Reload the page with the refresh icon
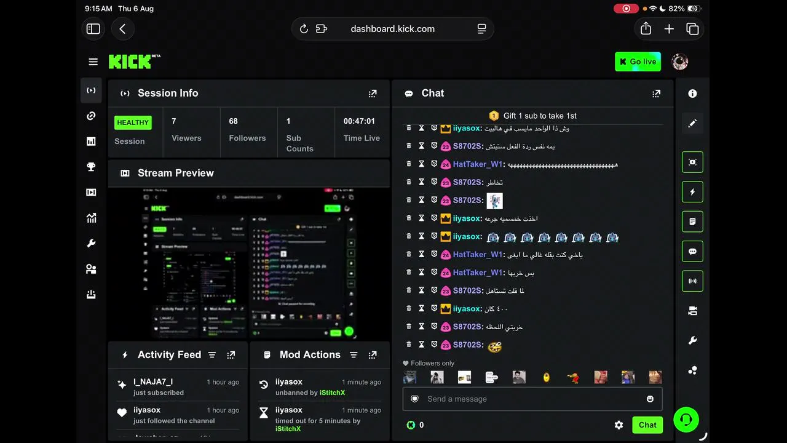The image size is (787, 443). (x=304, y=29)
